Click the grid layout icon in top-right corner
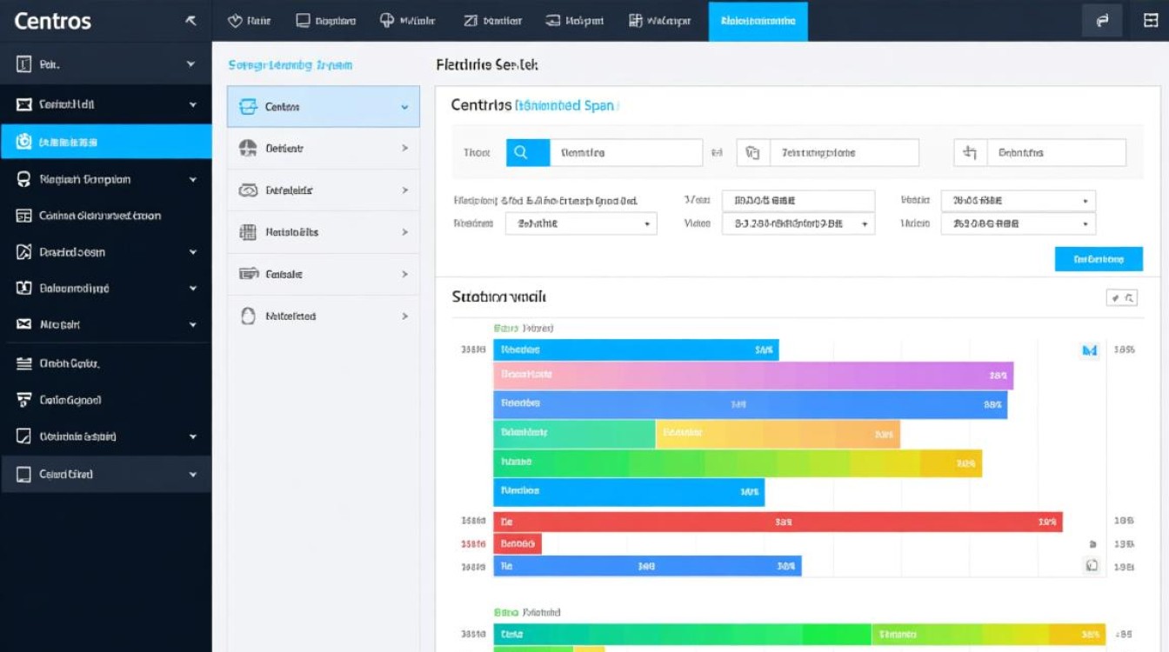Screen dimensions: 1169x652 (1150, 21)
